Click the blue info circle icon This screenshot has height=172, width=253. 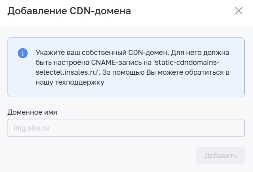(23, 53)
